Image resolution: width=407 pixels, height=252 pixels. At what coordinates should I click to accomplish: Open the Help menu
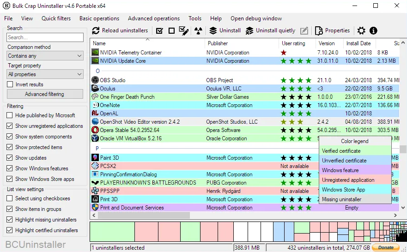[x=216, y=18]
